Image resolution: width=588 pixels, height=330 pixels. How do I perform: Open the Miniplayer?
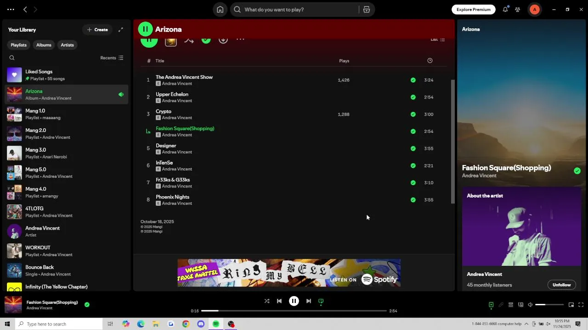571,305
